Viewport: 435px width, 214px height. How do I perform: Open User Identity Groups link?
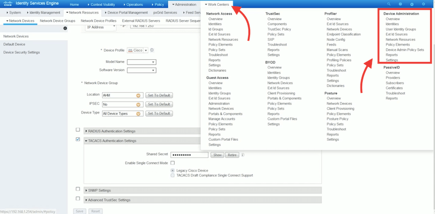pyautogui.click(x=401, y=29)
